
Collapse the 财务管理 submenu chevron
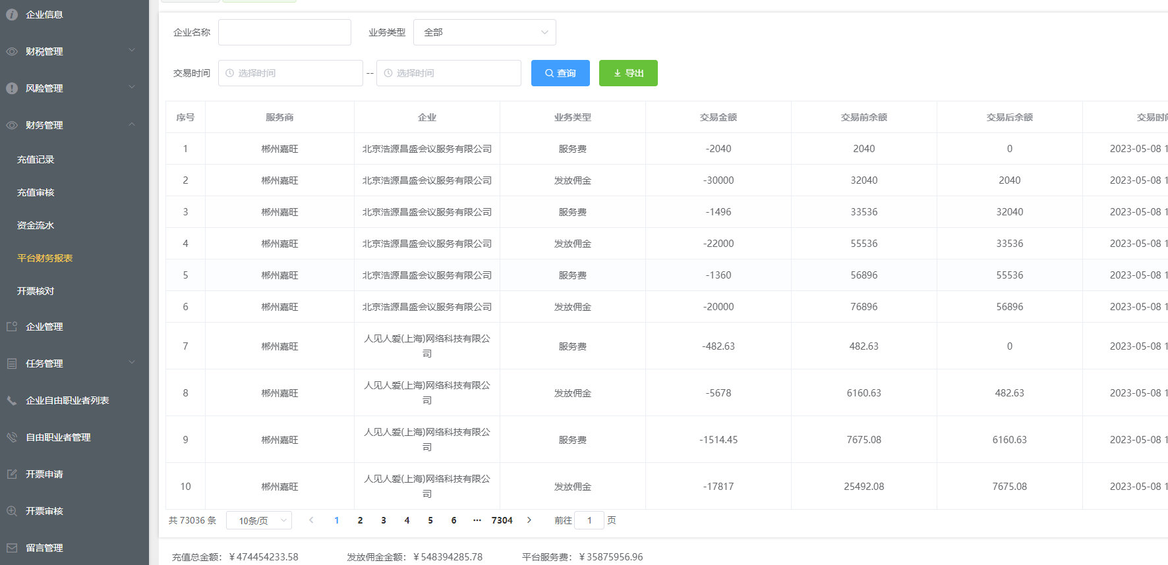click(x=132, y=124)
